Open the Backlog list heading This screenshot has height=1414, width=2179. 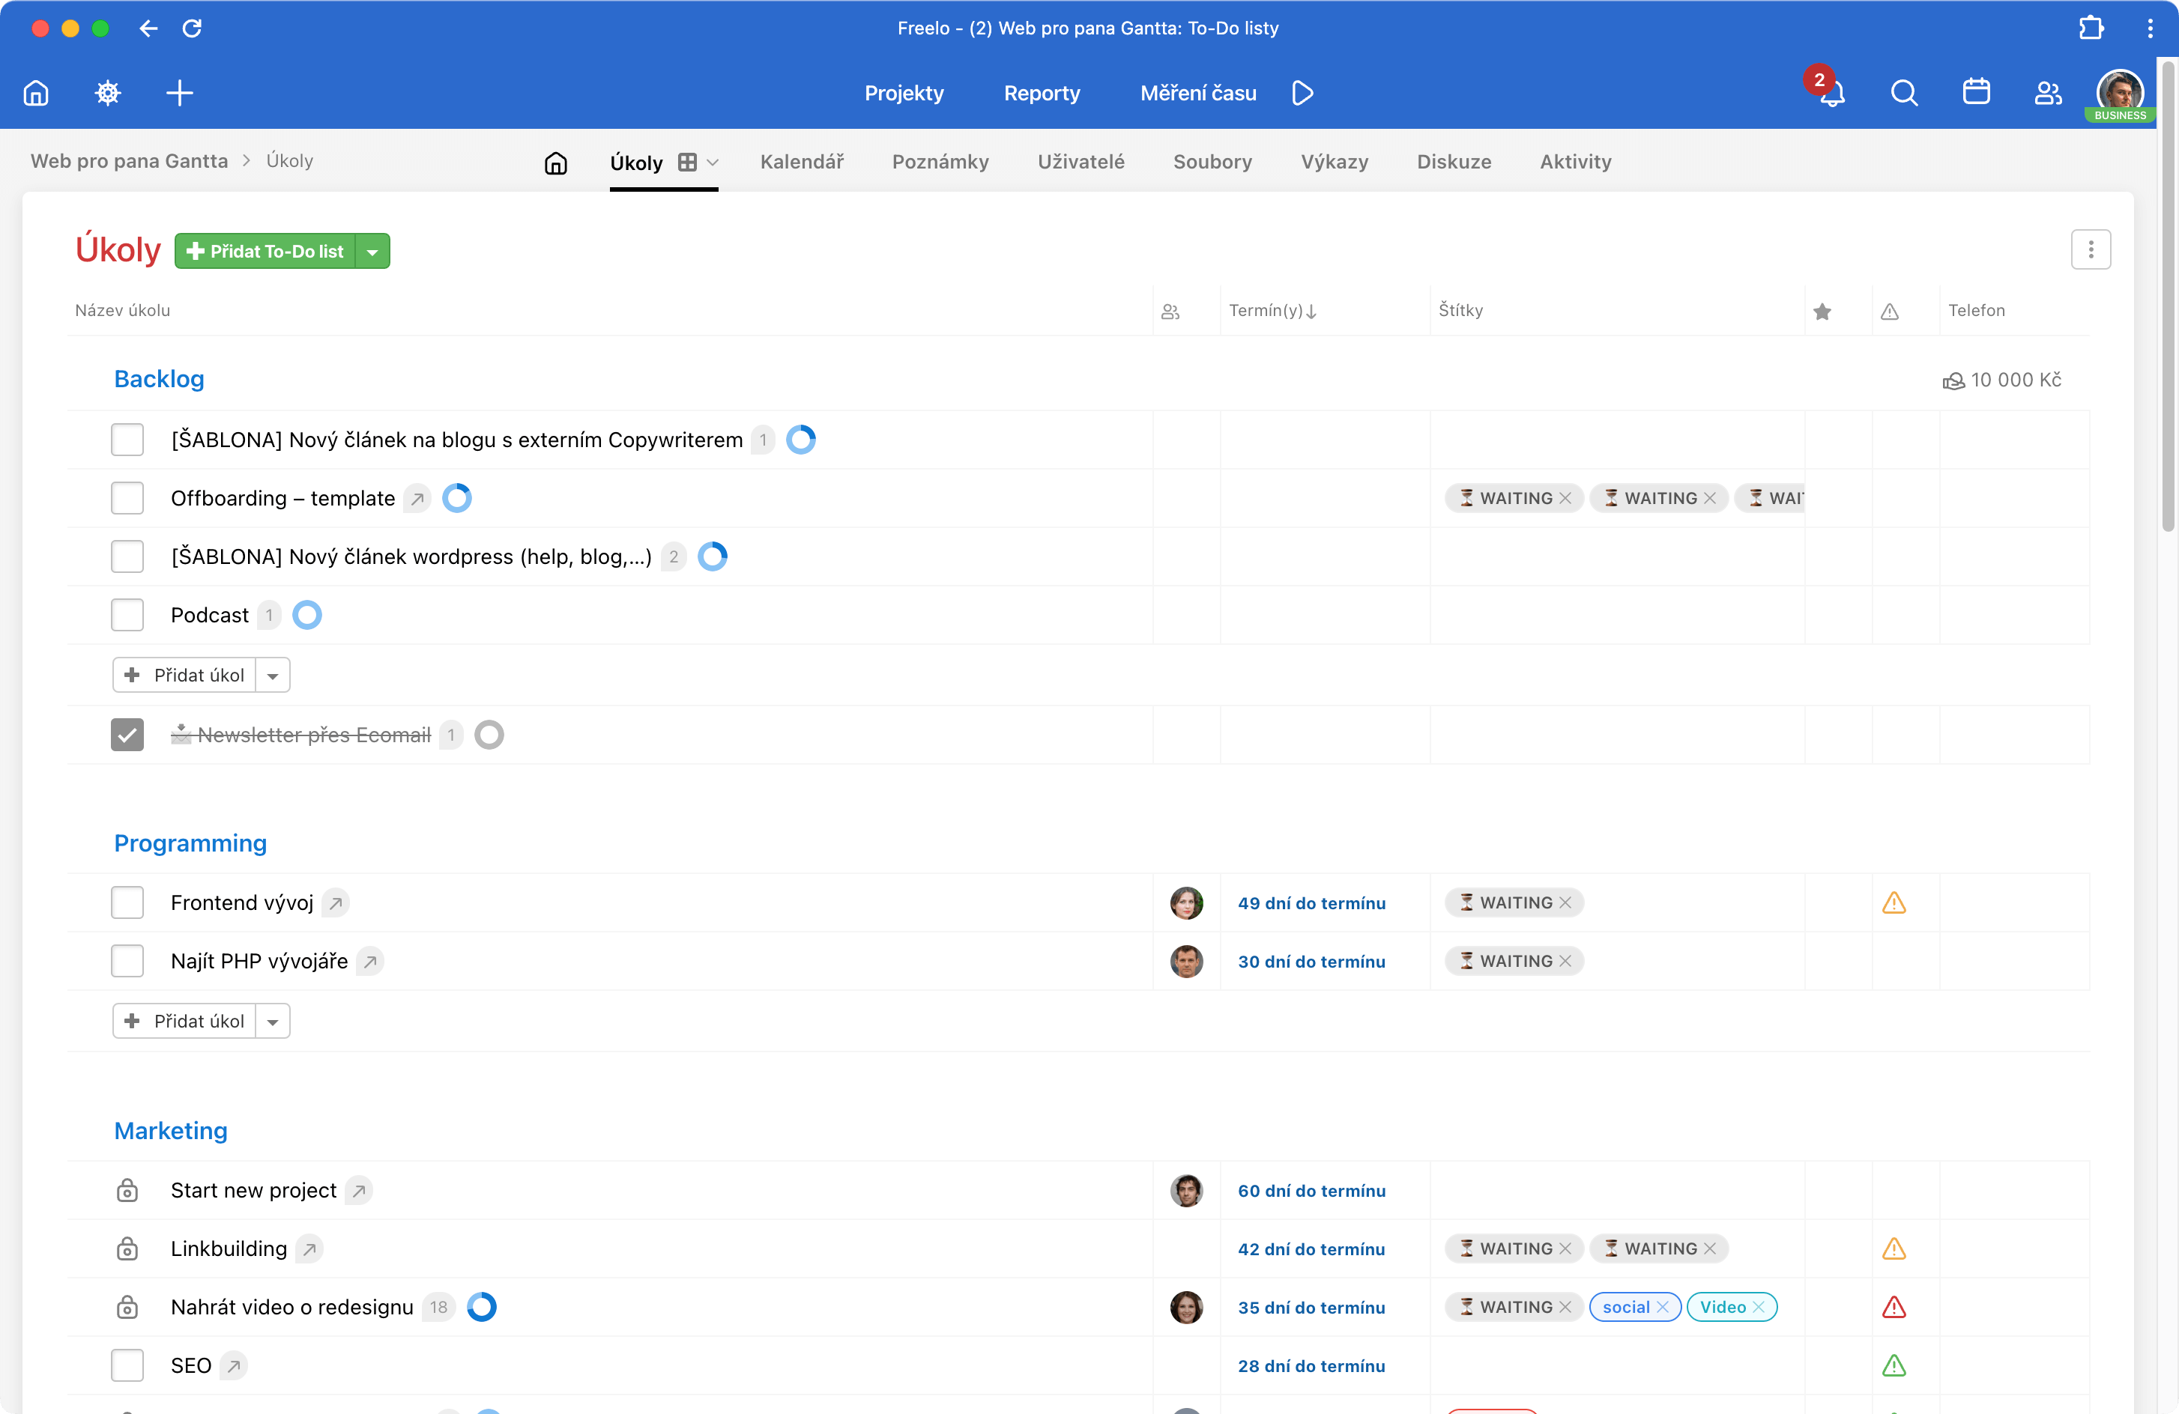point(158,379)
